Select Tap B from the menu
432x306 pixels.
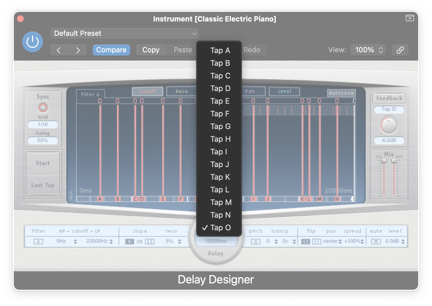(x=219, y=63)
